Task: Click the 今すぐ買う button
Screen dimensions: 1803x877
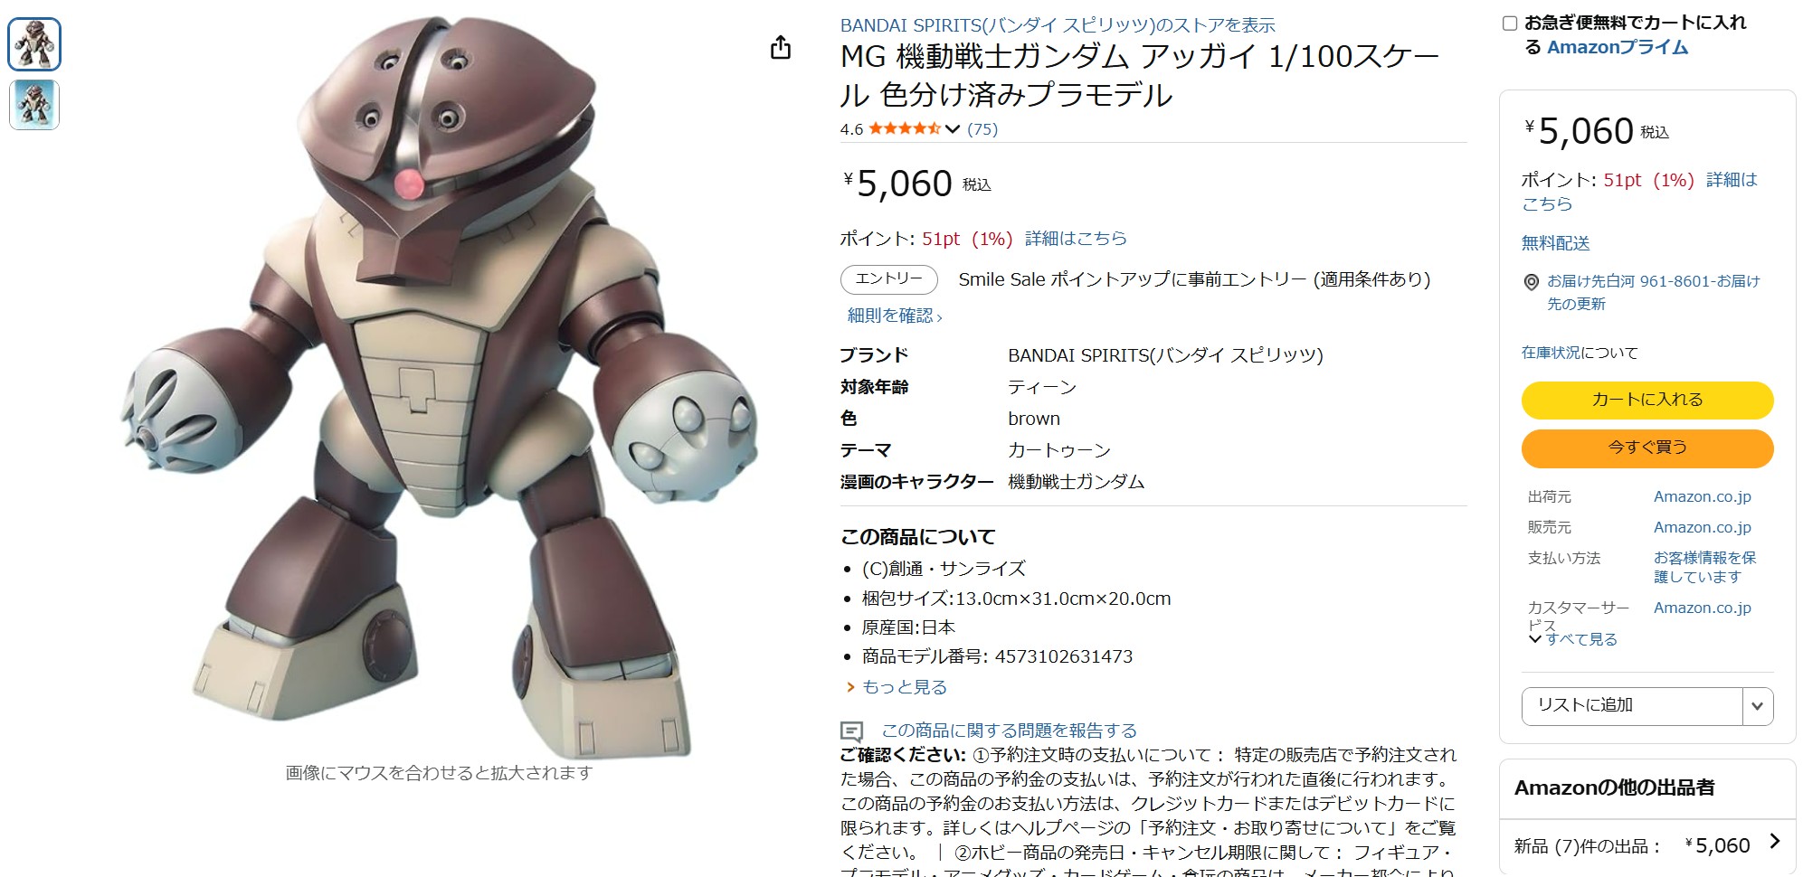Action: point(1646,448)
